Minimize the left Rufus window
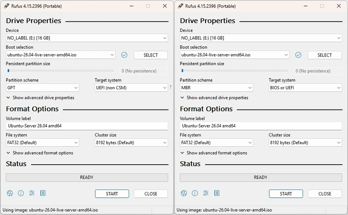 pyautogui.click(x=132, y=6)
